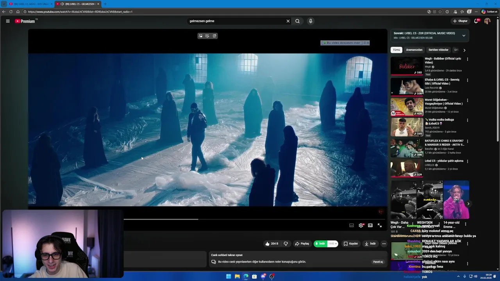Select the Tümü filter chip
This screenshot has width=500, height=281.
(x=396, y=50)
